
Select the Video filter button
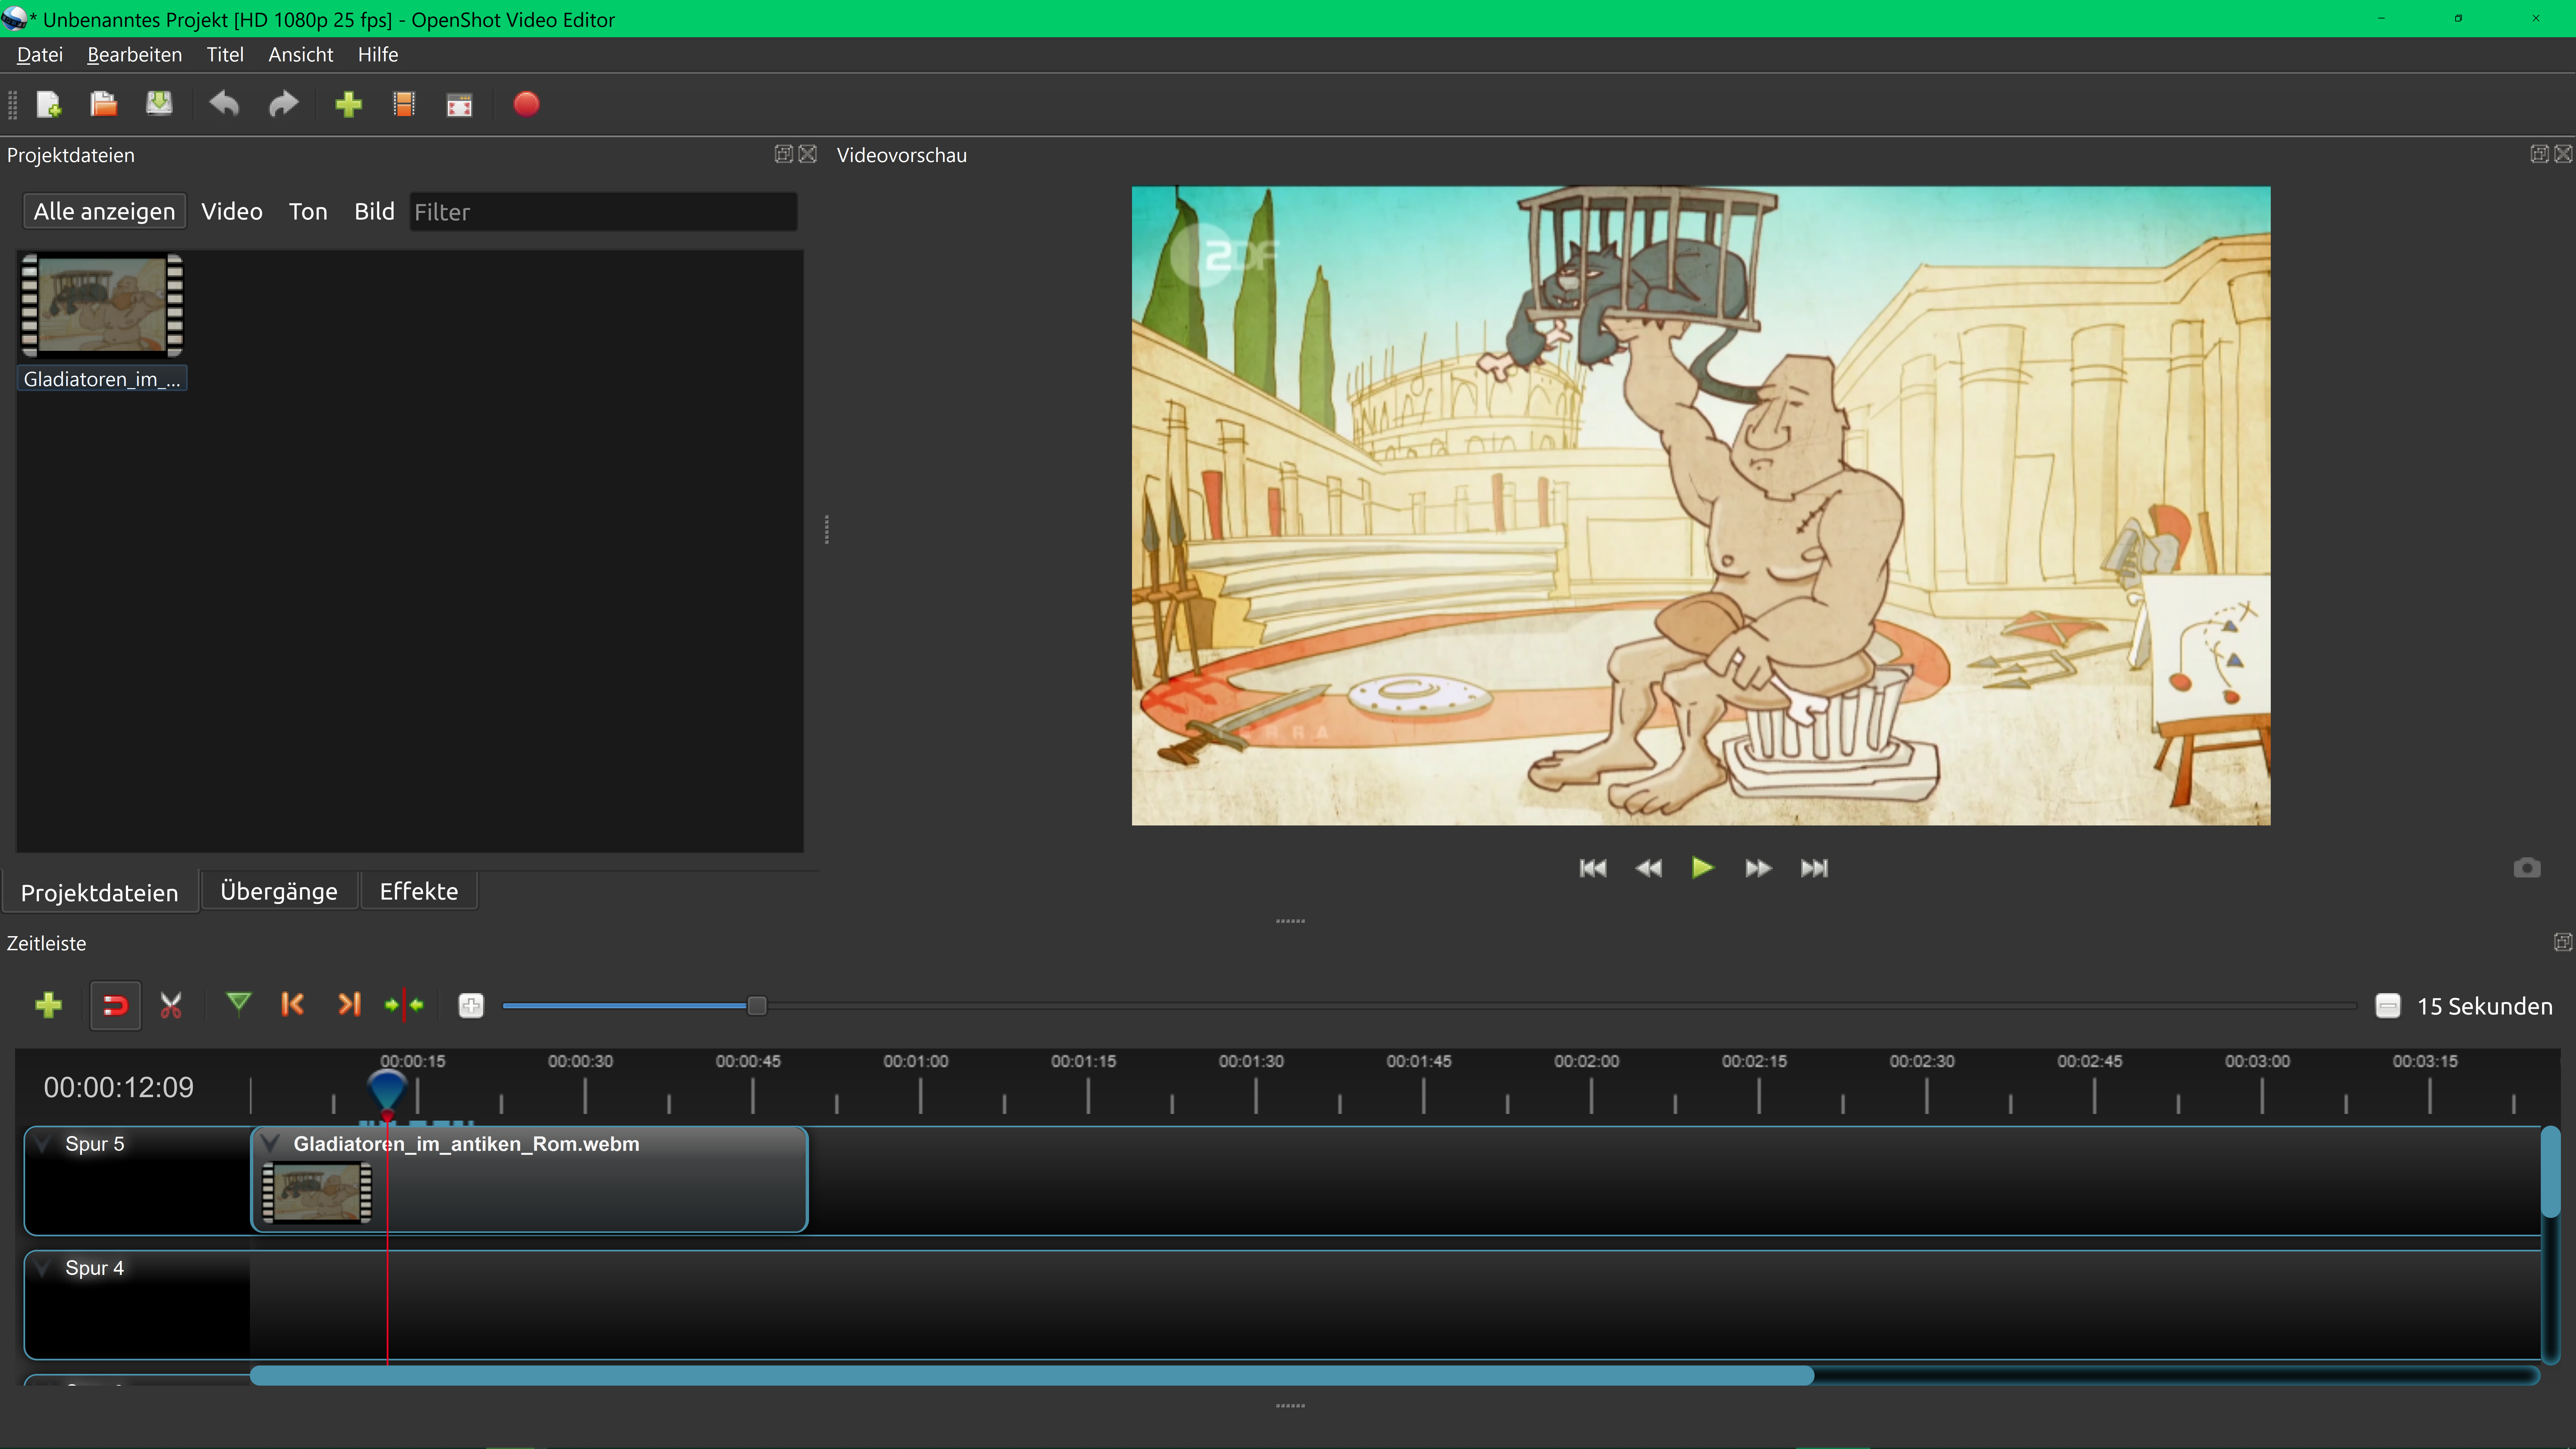pyautogui.click(x=231, y=211)
